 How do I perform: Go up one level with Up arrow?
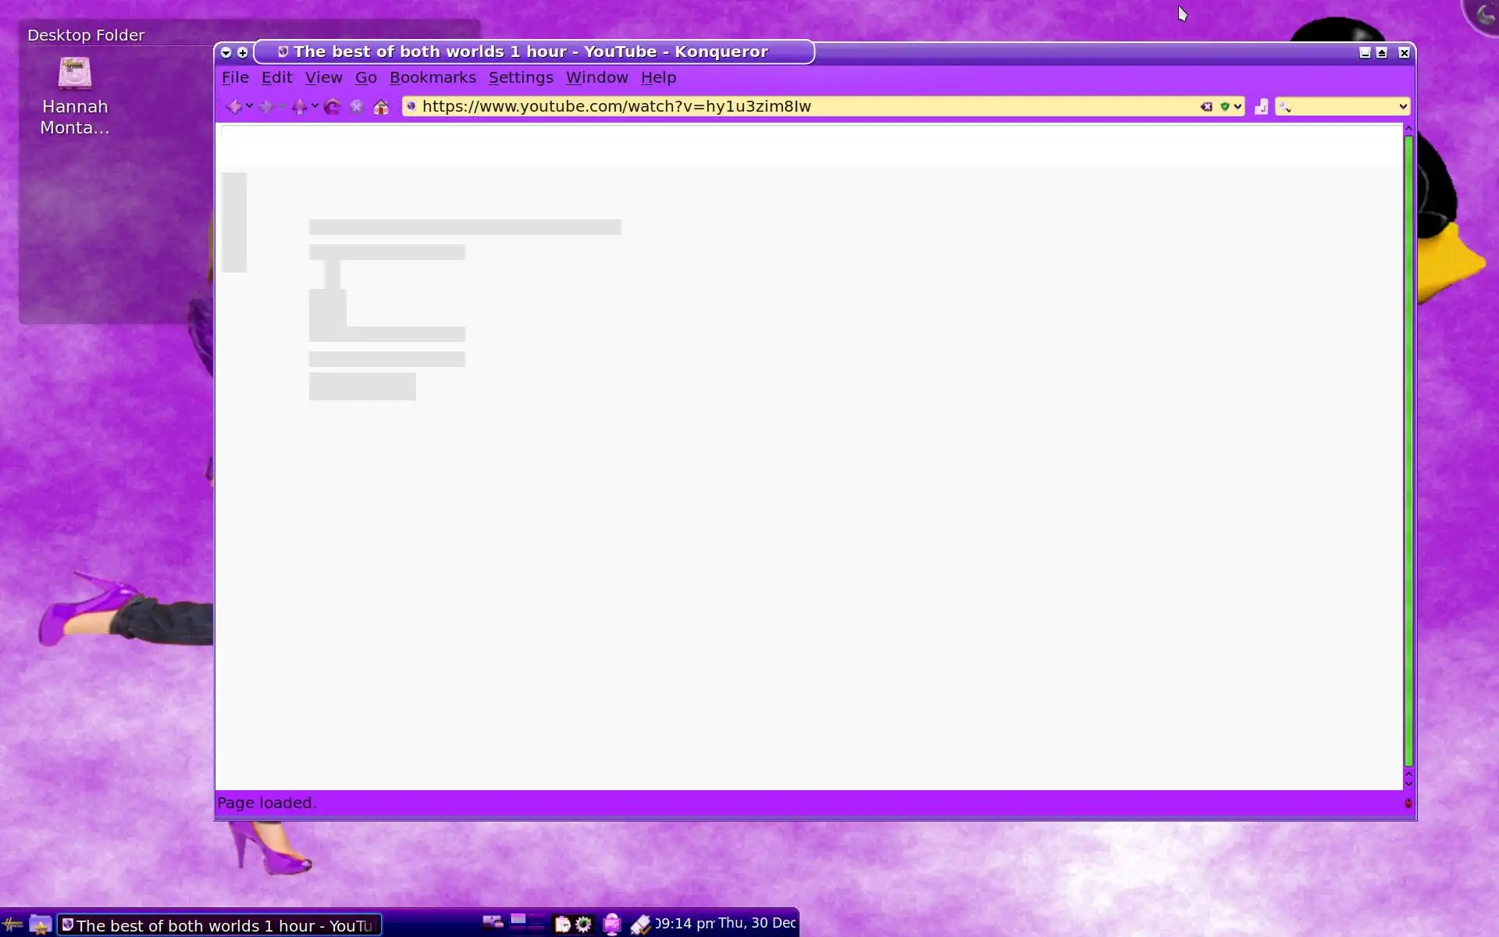click(x=299, y=107)
